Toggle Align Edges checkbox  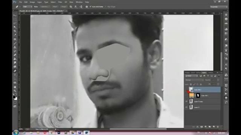click(x=105, y=7)
